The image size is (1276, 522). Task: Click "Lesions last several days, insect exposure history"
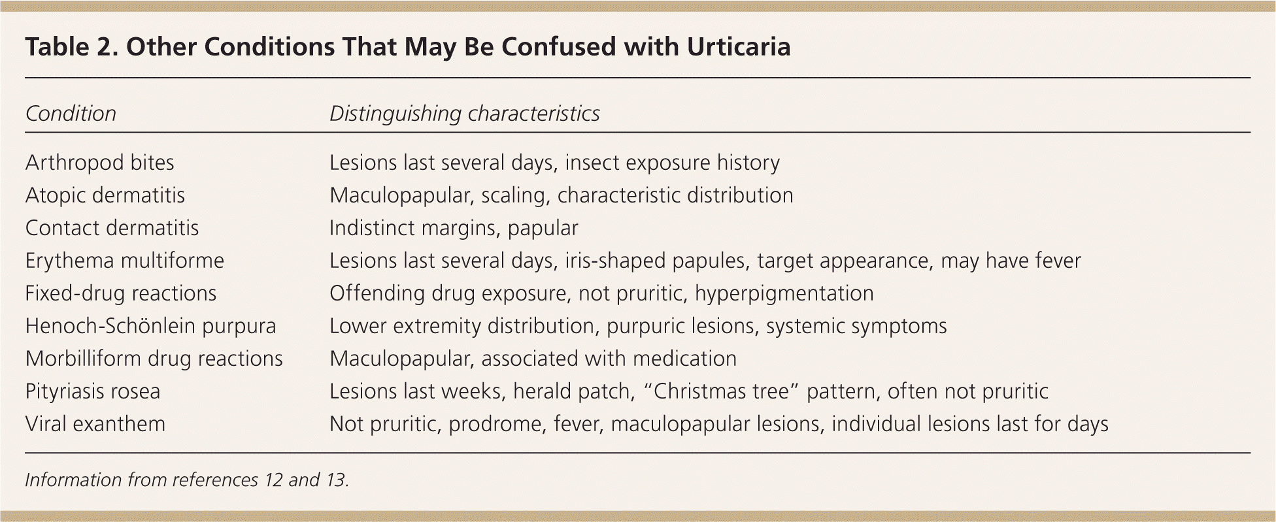point(554,163)
